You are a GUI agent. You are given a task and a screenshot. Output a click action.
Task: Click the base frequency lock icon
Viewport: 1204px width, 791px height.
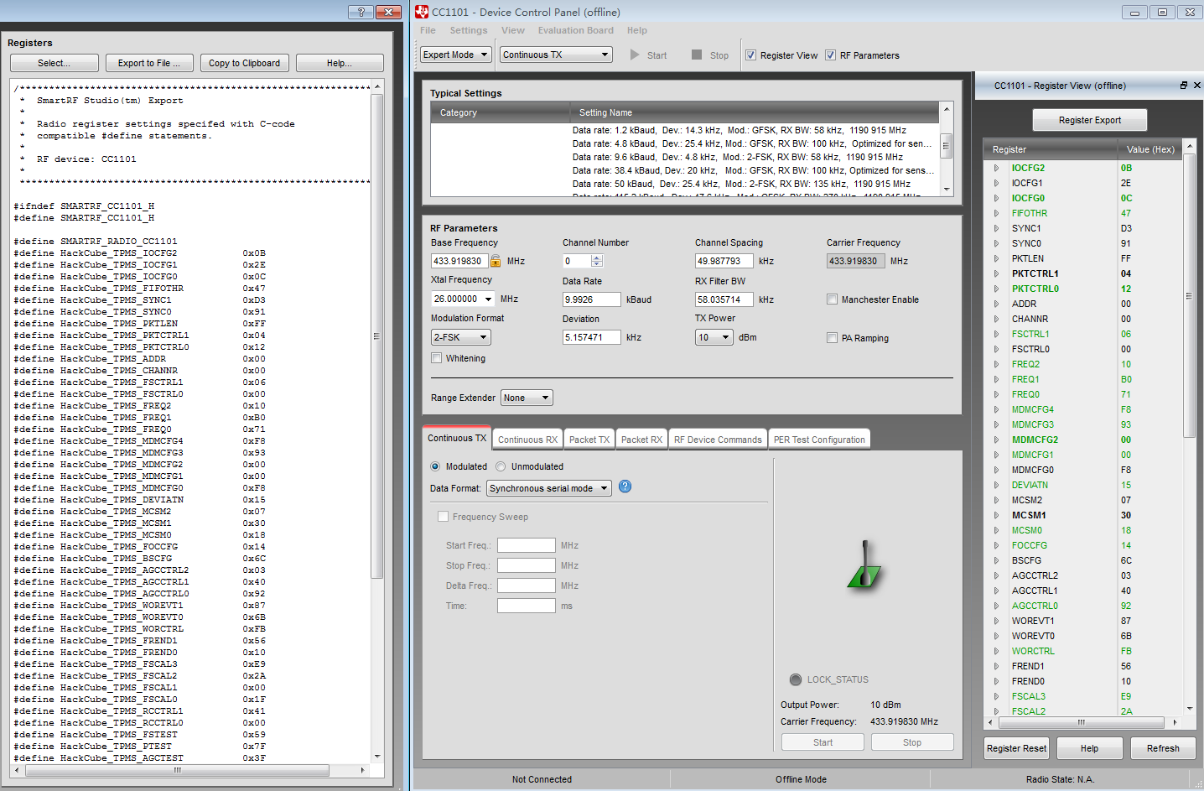pos(496,261)
